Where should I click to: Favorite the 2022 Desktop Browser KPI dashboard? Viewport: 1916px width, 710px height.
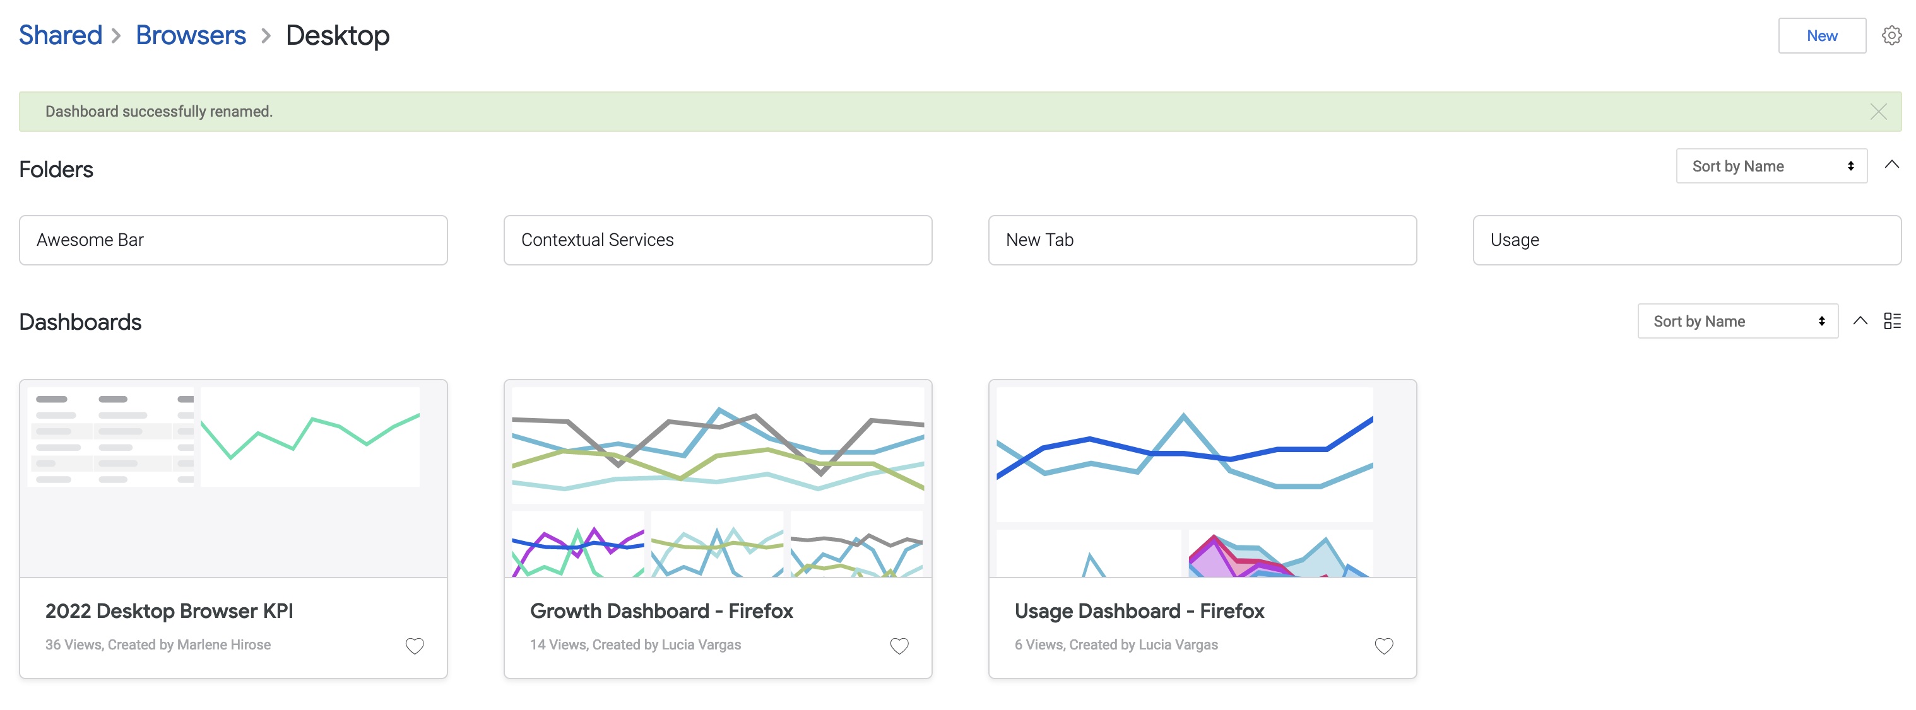[x=414, y=645]
